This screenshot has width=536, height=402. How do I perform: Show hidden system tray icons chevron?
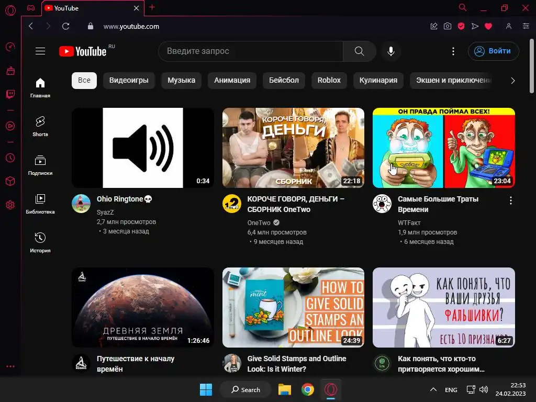click(x=433, y=389)
